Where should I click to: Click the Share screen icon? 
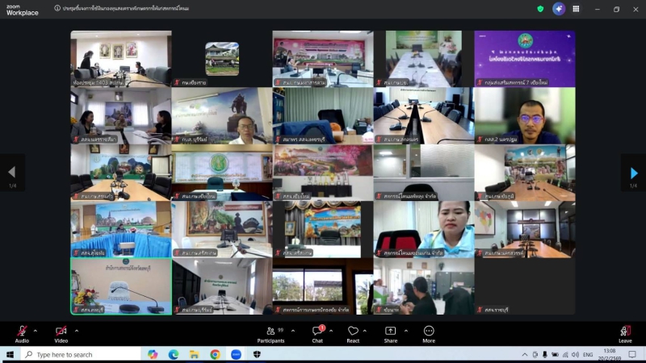(391, 332)
